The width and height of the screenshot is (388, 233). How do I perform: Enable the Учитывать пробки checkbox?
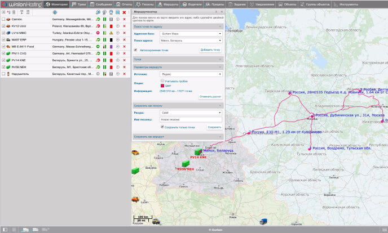click(x=162, y=80)
